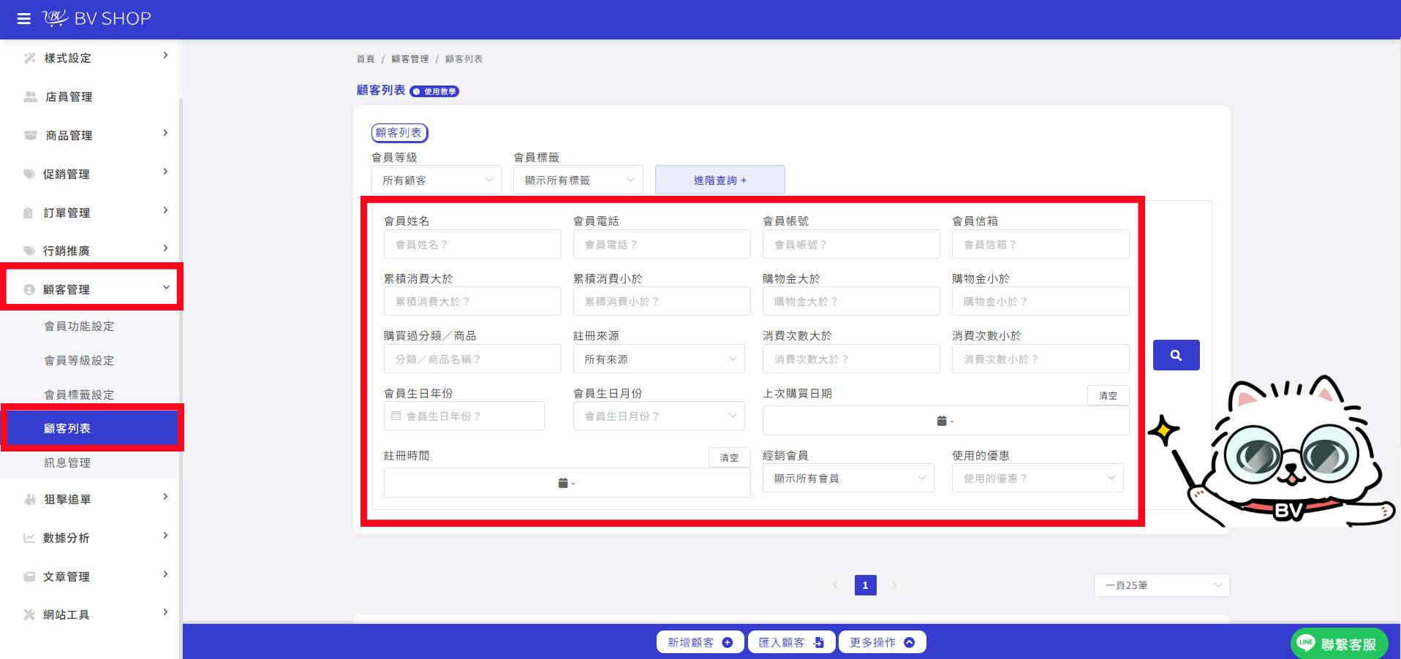Viewport: 1401px width, 659px height.
Task: Expand the 訂單管理 sidebar menu
Action: [x=91, y=213]
